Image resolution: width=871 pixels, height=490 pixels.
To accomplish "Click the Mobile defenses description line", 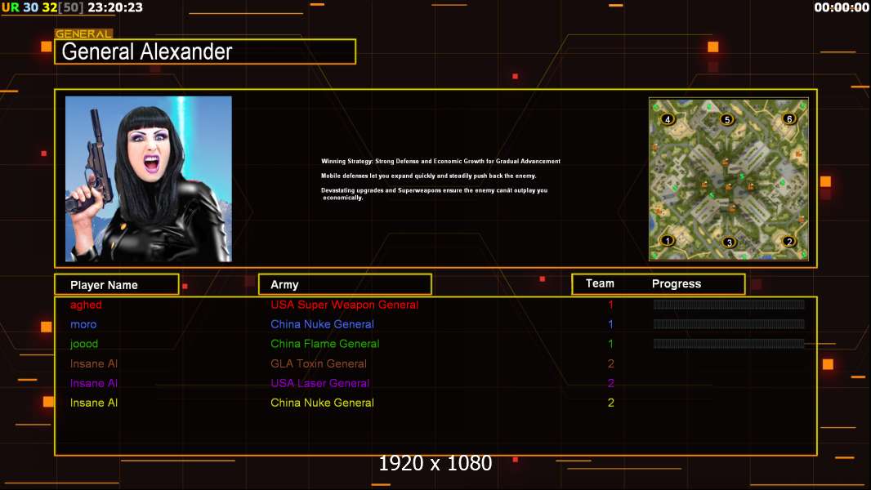I will point(428,176).
